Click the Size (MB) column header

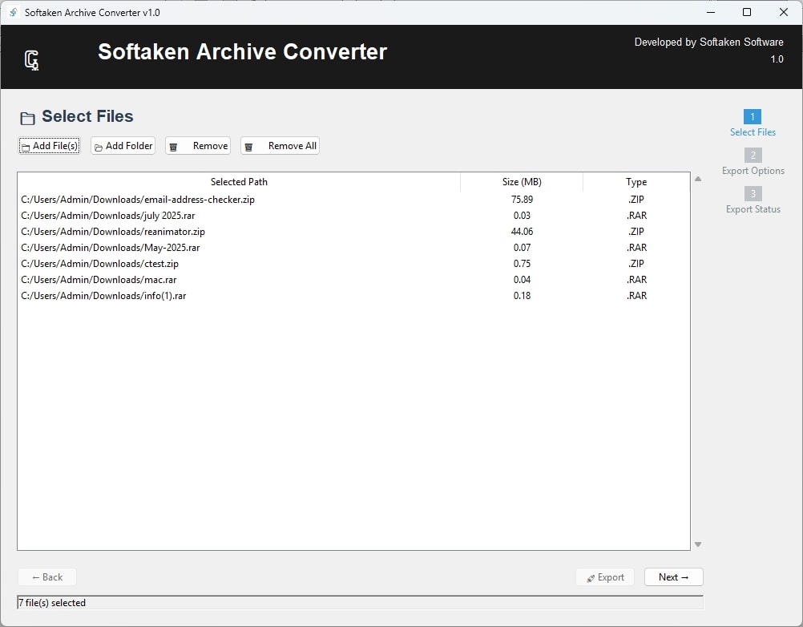pyautogui.click(x=522, y=182)
